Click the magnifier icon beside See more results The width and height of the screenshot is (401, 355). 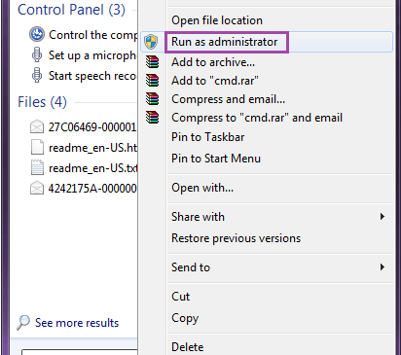point(23,323)
